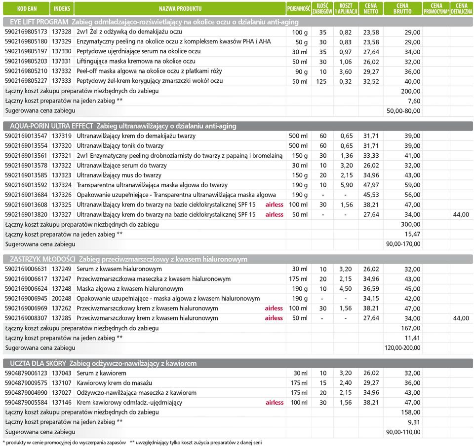The image size is (474, 446).
Task: Click airless label in row 137325
Action: [275, 205]
